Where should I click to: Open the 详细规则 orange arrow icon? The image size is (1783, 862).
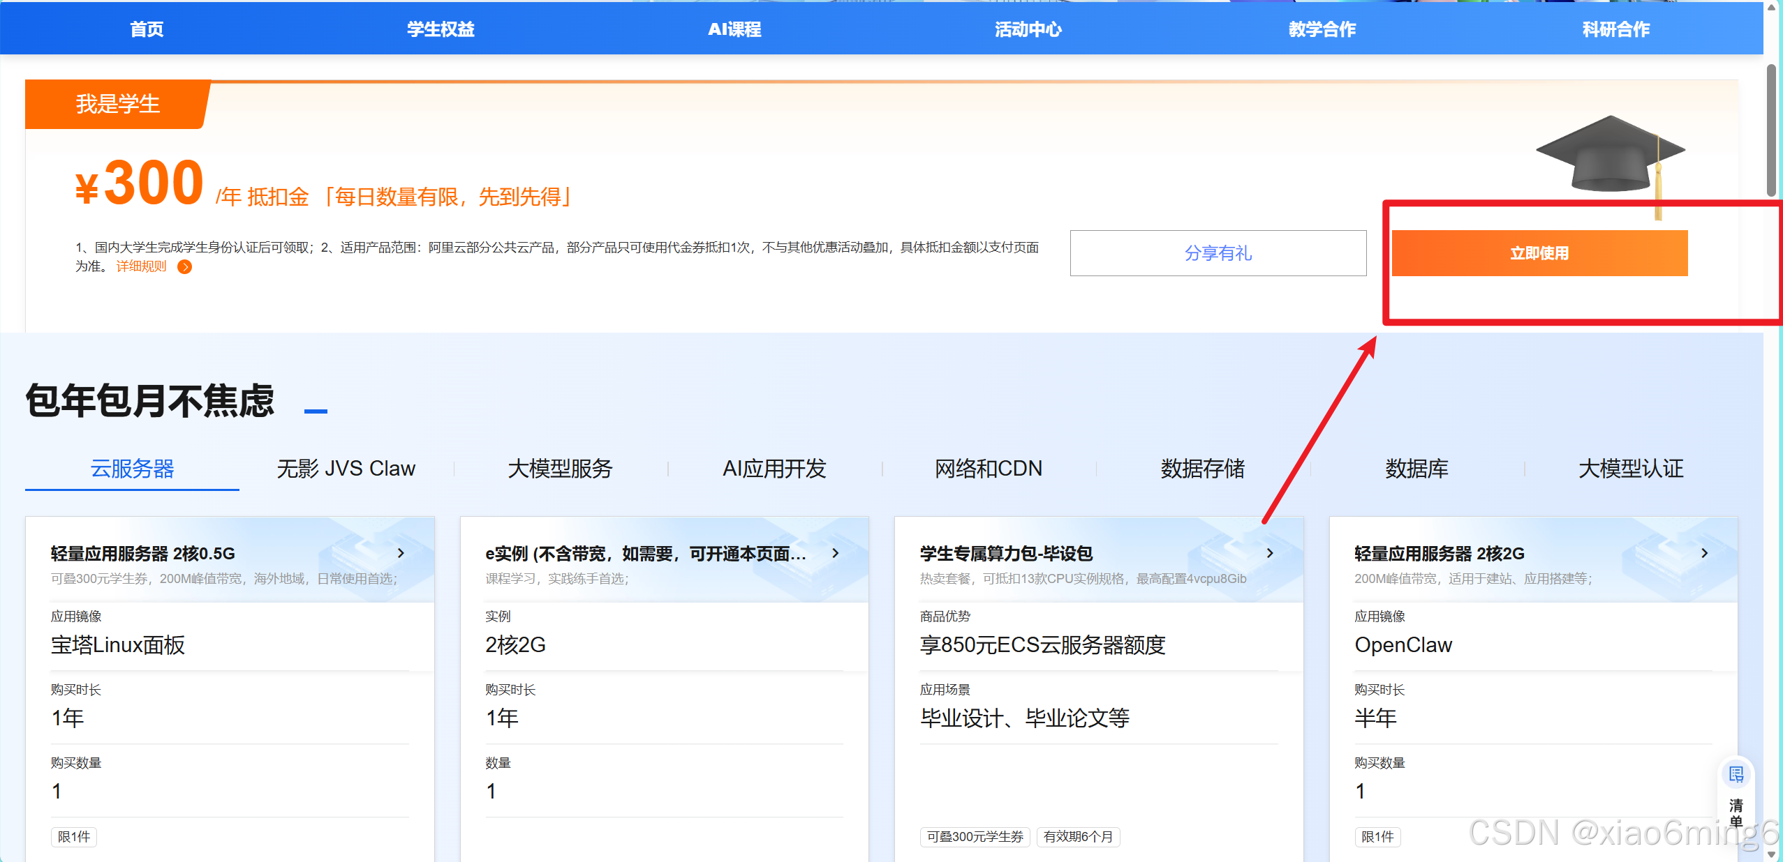184,267
